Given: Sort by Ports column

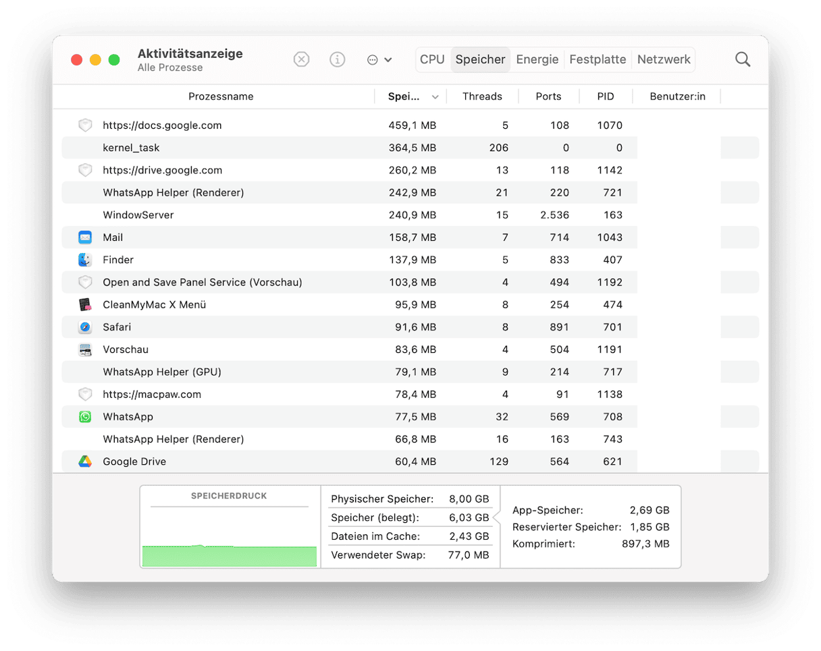Looking at the screenshot, I should click(548, 96).
